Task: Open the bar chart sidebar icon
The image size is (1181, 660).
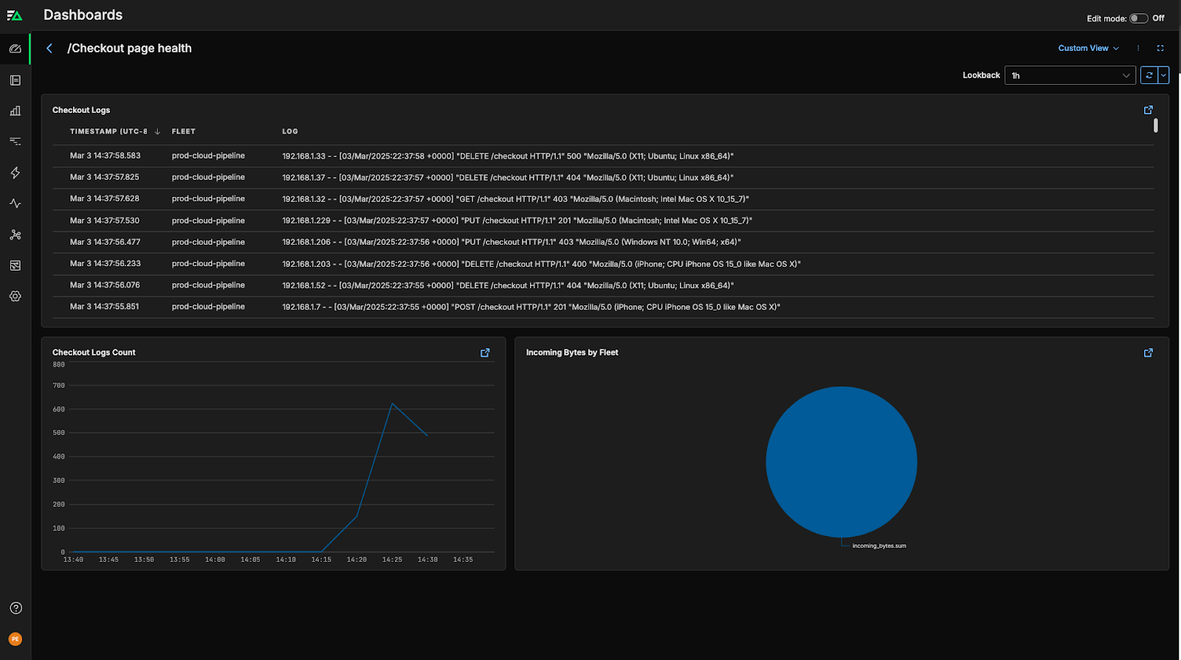Action: 15,111
